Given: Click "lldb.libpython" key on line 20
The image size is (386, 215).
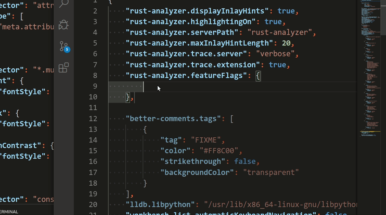Looking at the screenshot, I should [160, 205].
